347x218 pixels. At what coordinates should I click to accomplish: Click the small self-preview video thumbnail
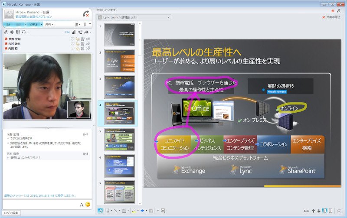pyautogui.click(x=79, y=110)
